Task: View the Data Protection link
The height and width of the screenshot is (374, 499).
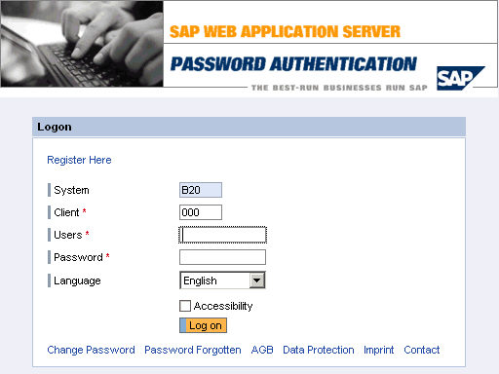Action: 319,350
